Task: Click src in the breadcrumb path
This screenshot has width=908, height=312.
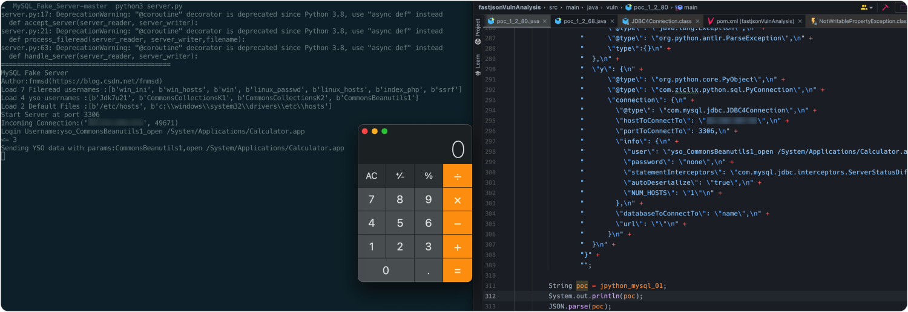Action: [553, 7]
